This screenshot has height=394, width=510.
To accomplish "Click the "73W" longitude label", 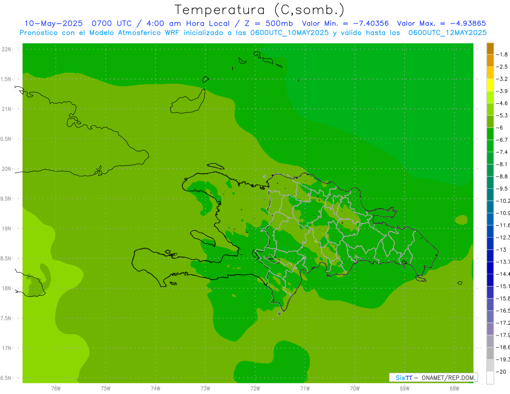I will (x=205, y=388).
